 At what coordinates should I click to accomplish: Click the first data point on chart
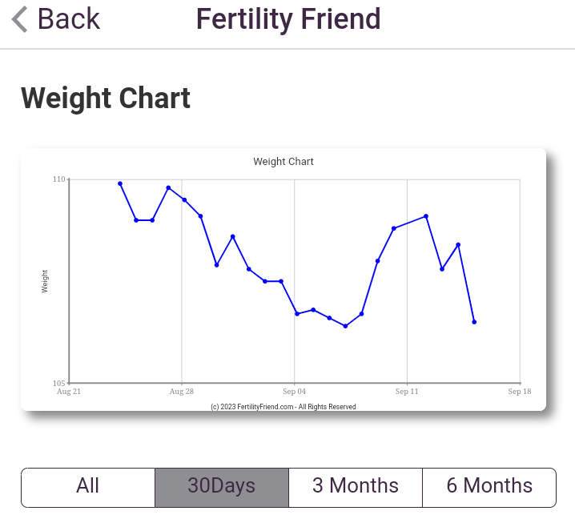point(120,183)
